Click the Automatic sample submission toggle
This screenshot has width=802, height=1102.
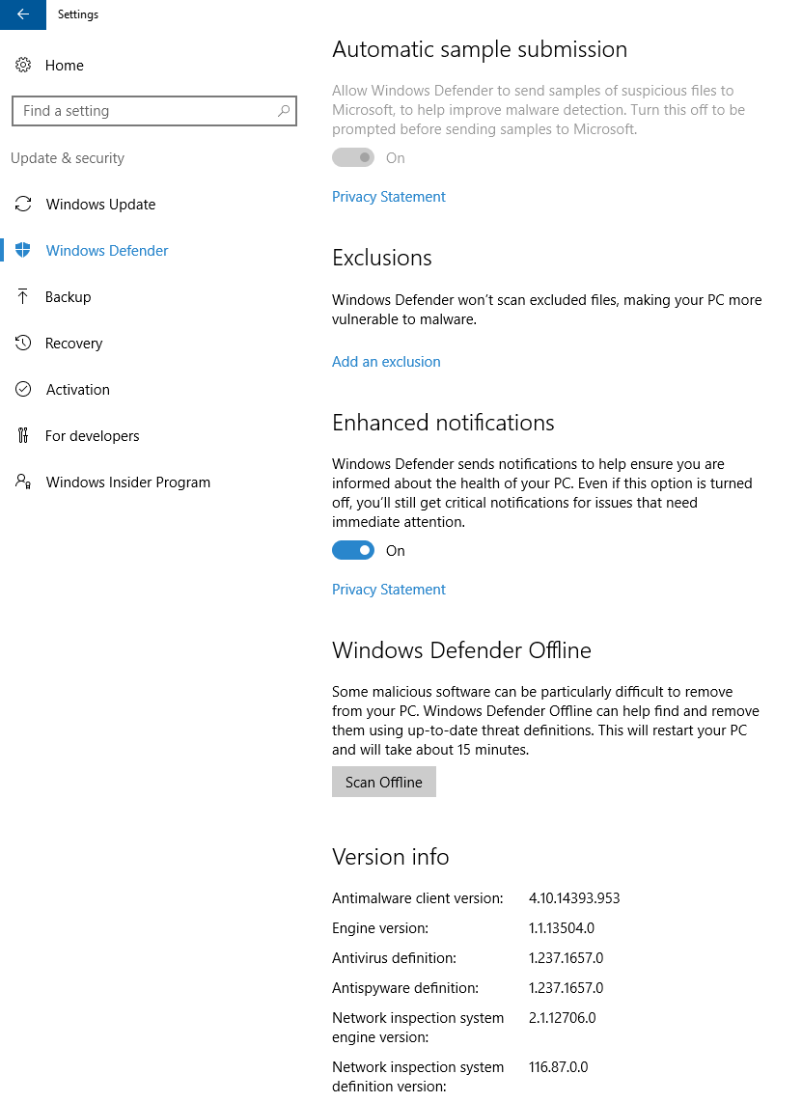(x=353, y=158)
